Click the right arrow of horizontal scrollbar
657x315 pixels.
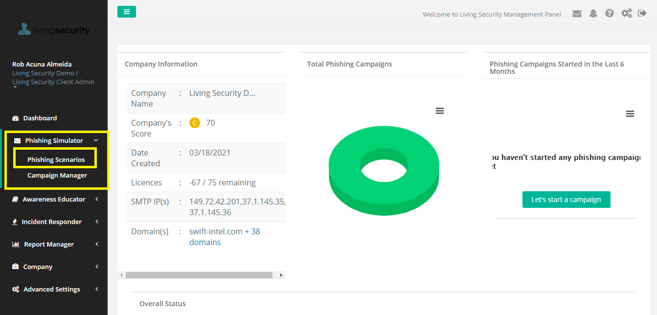(x=281, y=275)
